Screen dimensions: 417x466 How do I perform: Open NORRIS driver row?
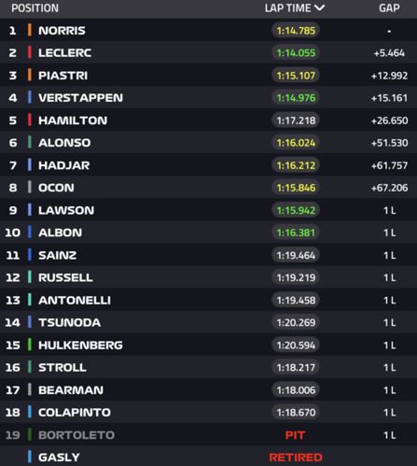(208, 30)
